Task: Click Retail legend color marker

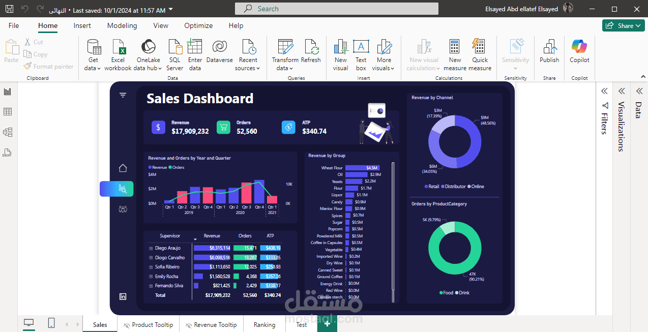Action: (426, 187)
